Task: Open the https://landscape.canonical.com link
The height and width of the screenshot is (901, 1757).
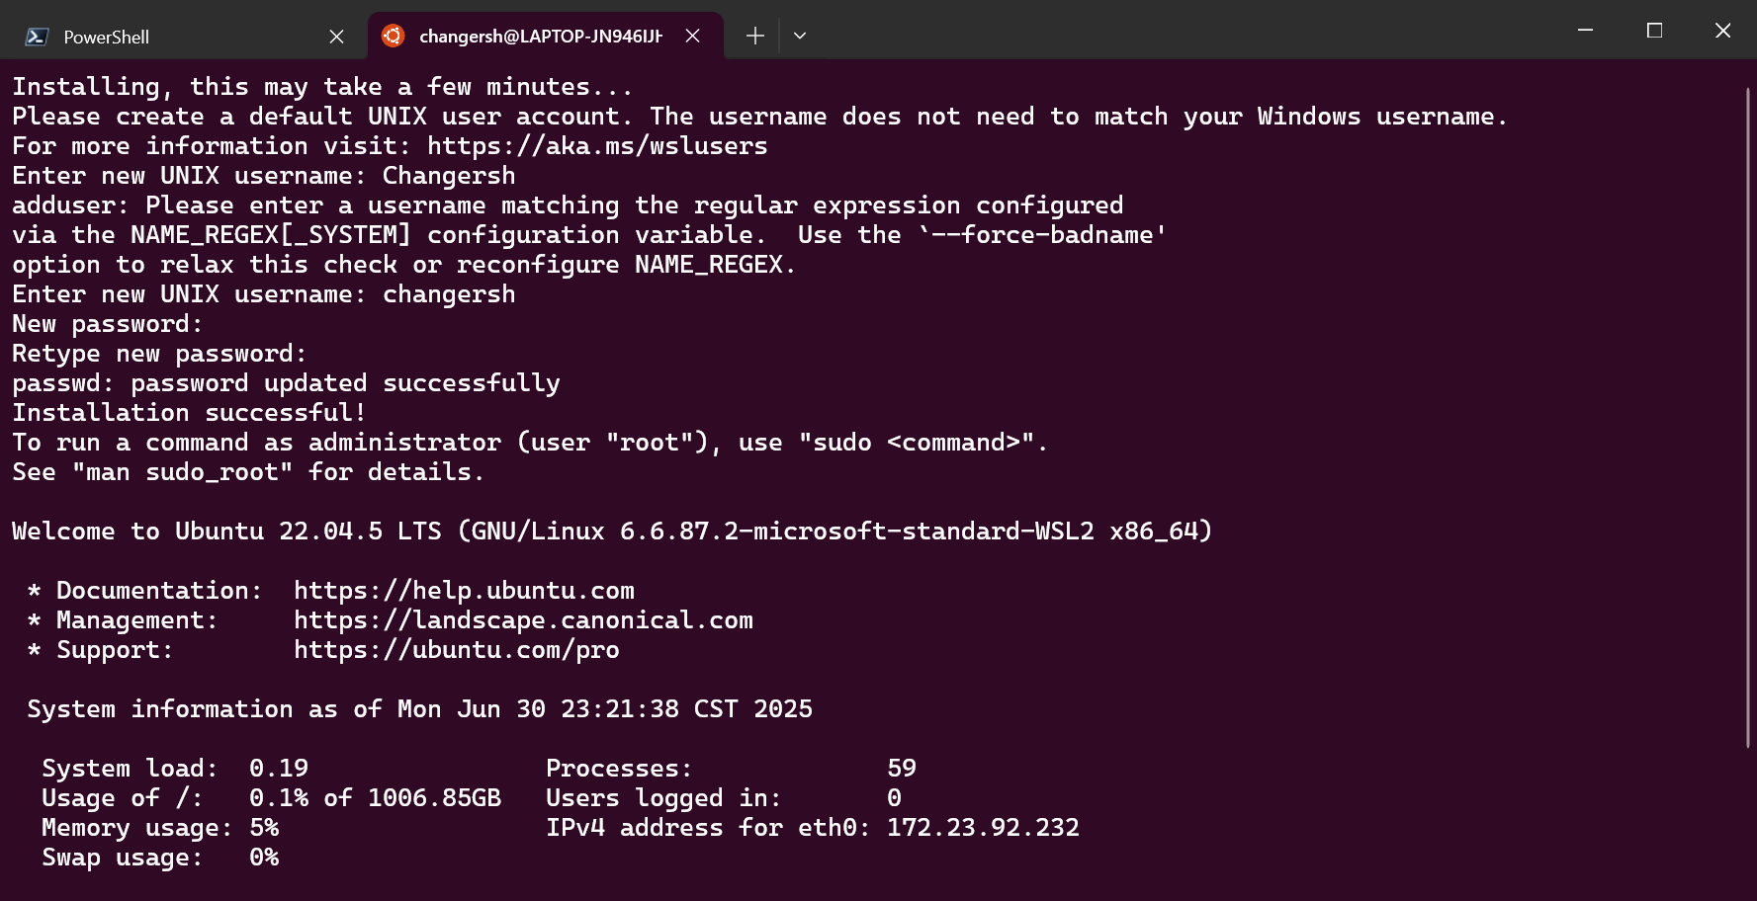Action: pos(523,620)
